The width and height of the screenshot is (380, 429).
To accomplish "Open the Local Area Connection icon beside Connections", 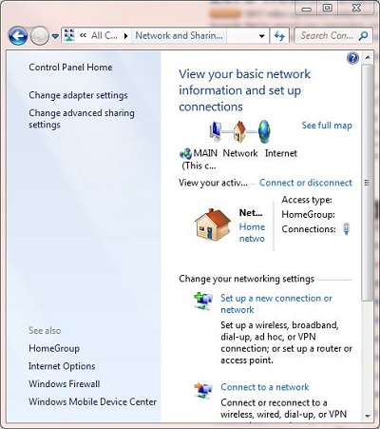I will click(347, 228).
